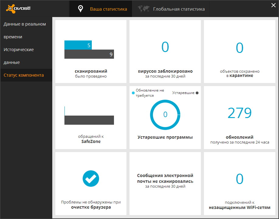Click получено за последние 24 часа text
Image resolution: width=279 pixels, height=219 pixels.
point(240,142)
